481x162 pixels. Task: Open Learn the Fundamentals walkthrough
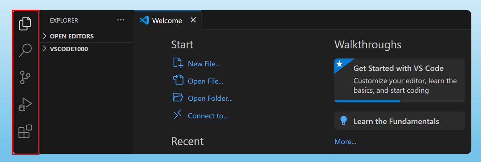[400, 121]
